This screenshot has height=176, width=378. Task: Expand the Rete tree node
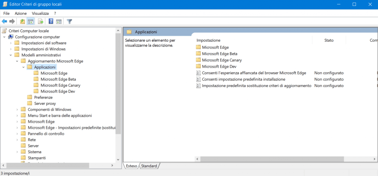click(x=17, y=140)
